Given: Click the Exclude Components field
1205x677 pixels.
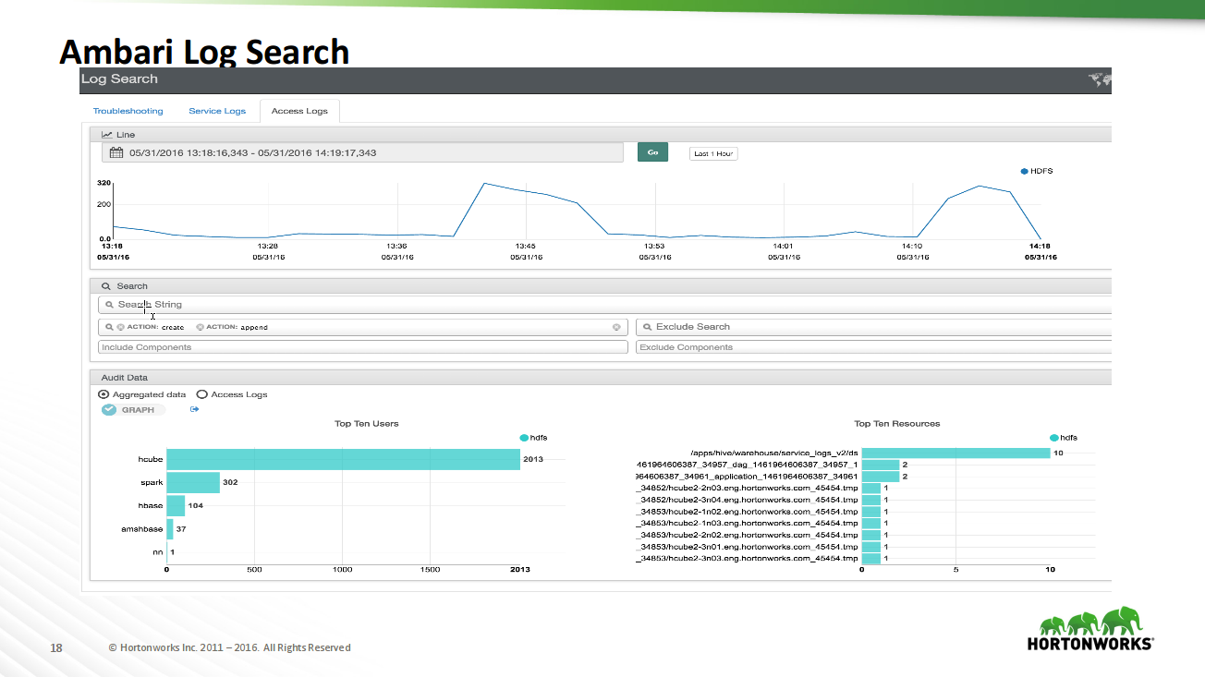Looking at the screenshot, I should coord(873,347).
